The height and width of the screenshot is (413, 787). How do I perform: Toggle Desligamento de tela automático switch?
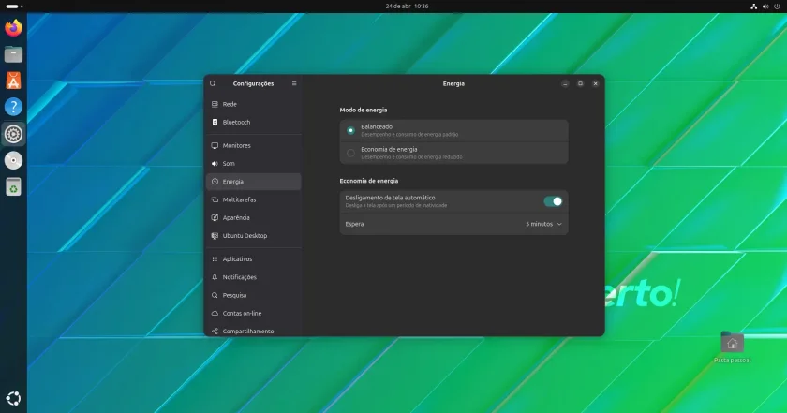coord(553,201)
